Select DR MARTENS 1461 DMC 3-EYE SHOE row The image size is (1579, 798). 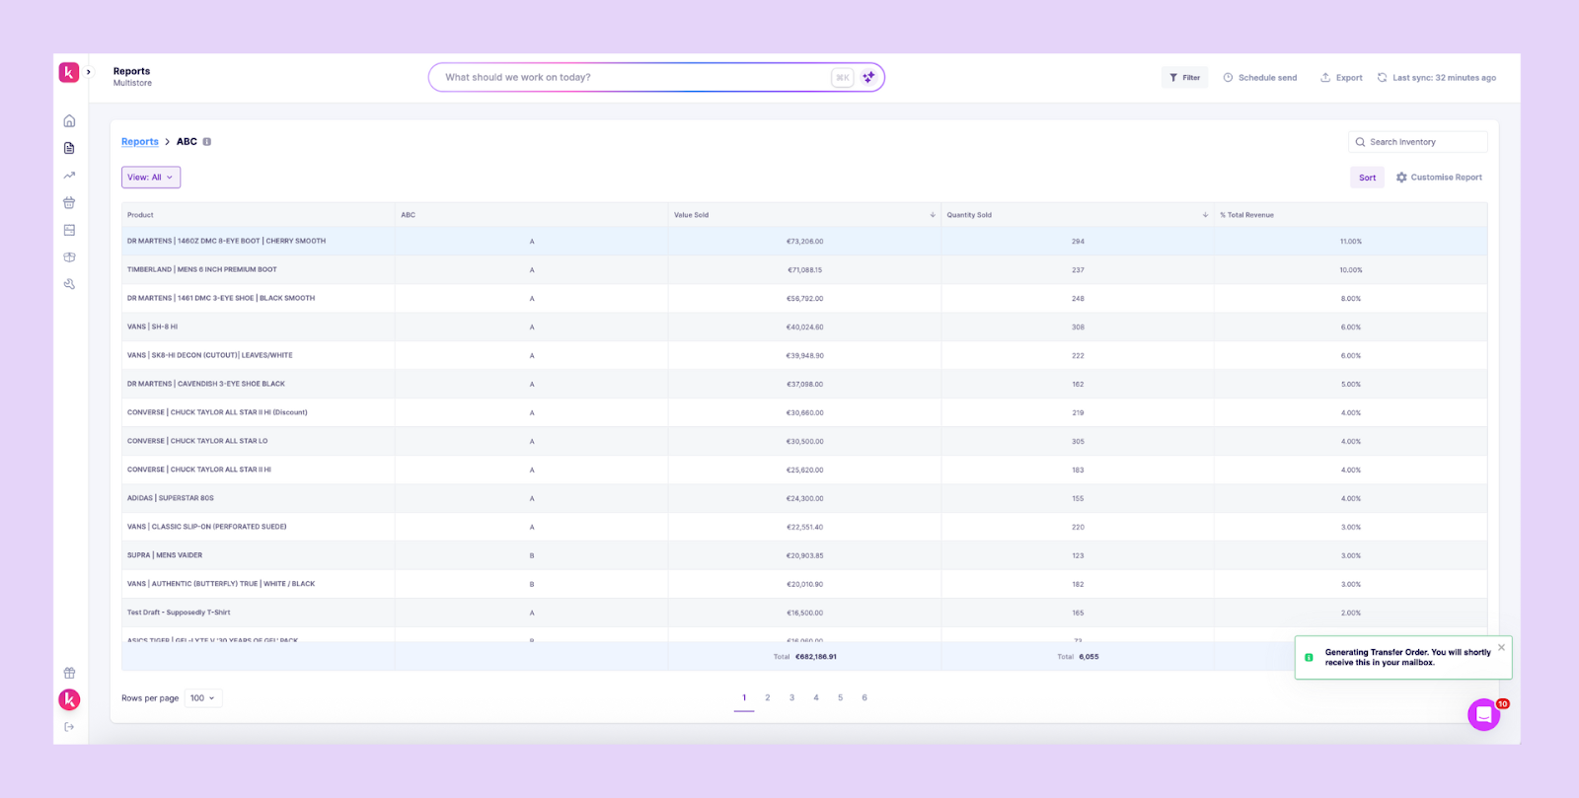click(x=804, y=298)
